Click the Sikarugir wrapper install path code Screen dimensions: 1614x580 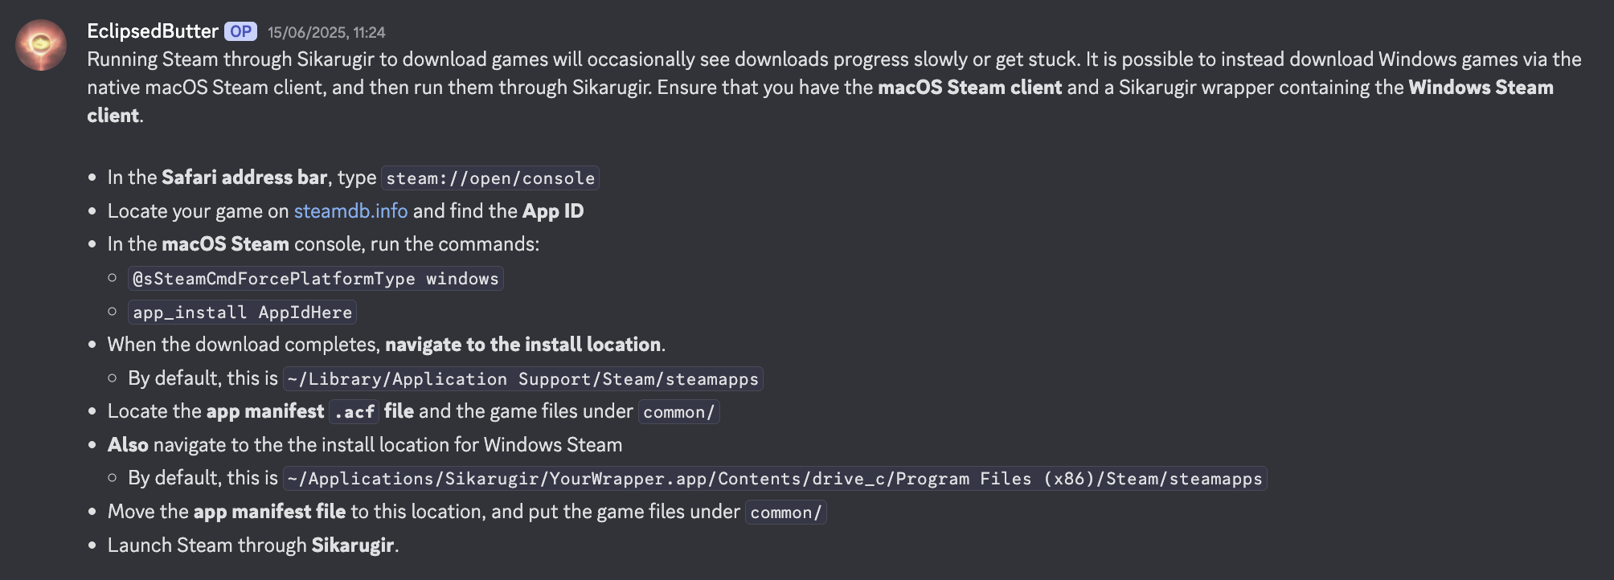pyautogui.click(x=774, y=479)
